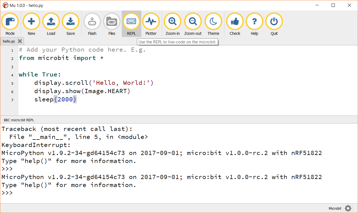Click the BBC micro:bit REPL header
The width and height of the screenshot is (358, 213).
point(19,120)
